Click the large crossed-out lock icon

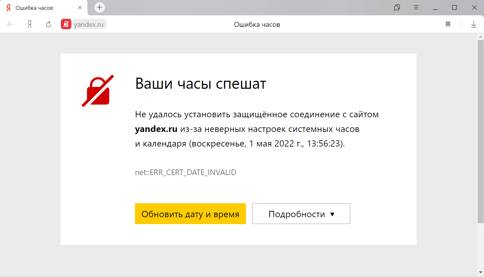coord(98,90)
